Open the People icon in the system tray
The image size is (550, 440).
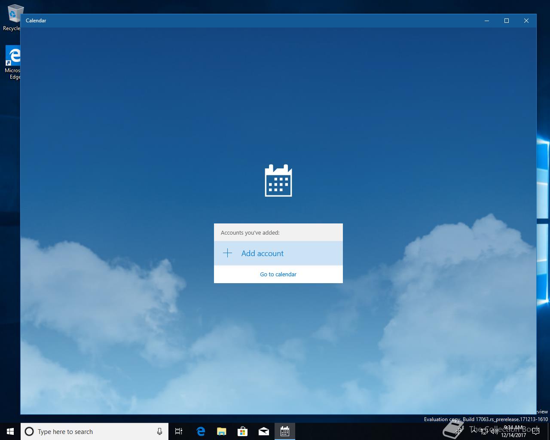click(x=458, y=431)
